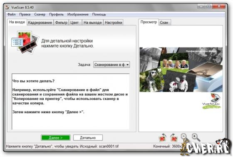Screen dimensions: 233x157
Task: Open the Профиль menu
Action: tap(56, 15)
